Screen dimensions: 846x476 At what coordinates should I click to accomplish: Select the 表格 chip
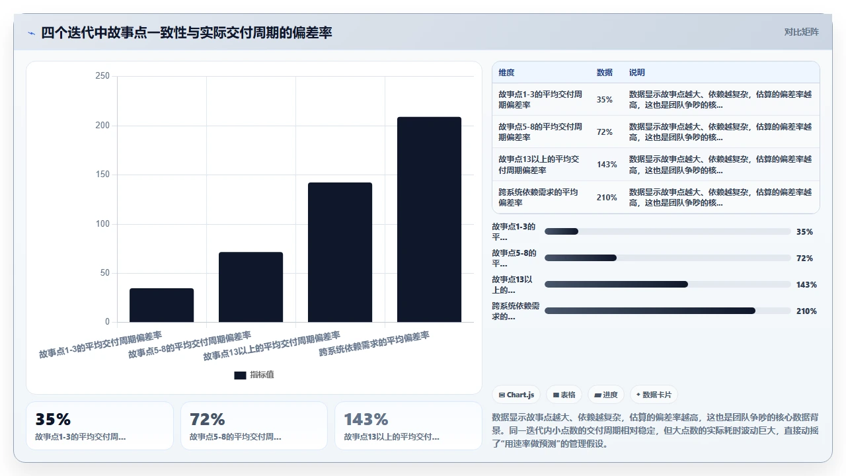564,395
